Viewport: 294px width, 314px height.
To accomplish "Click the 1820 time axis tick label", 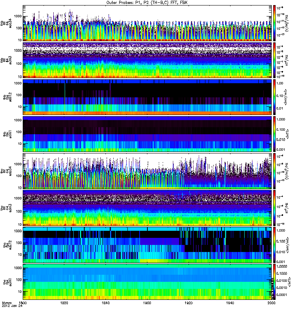I will [65, 303].
